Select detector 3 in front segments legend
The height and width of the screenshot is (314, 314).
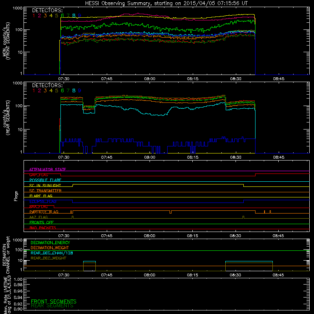point(45,16)
